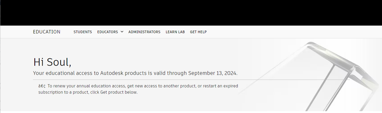Click the words "another product" in the note
Image resolution: width=382 pixels, height=113 pixels.
180,86
